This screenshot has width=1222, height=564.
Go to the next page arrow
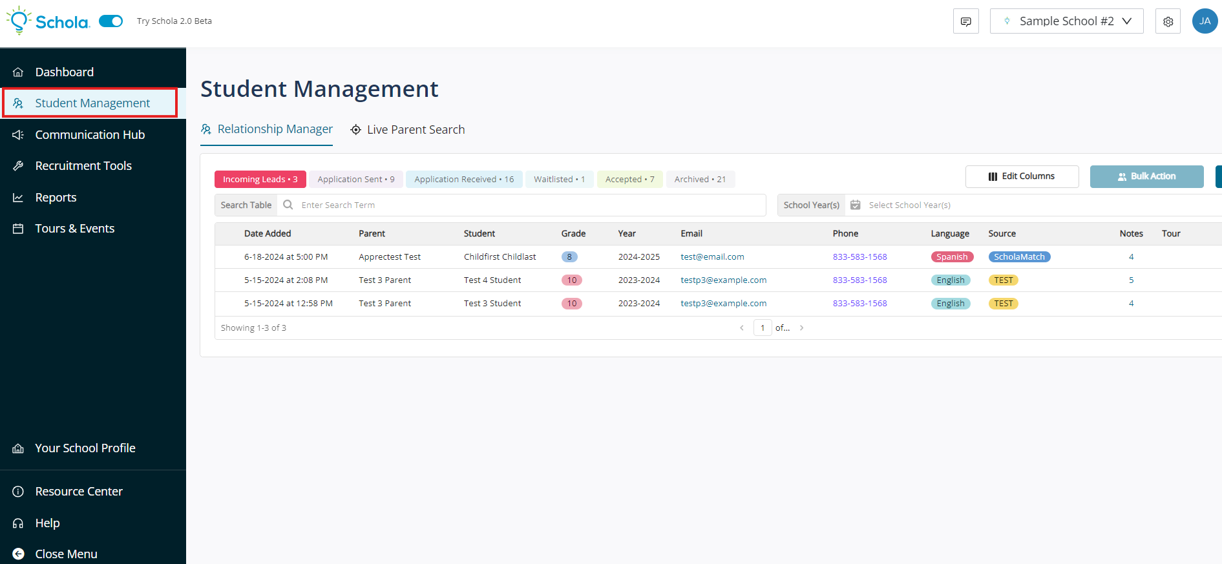click(x=801, y=328)
